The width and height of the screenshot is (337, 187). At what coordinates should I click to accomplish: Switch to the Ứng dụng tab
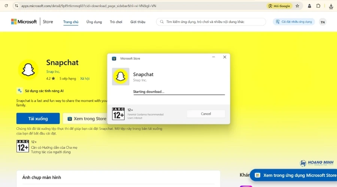94,22
